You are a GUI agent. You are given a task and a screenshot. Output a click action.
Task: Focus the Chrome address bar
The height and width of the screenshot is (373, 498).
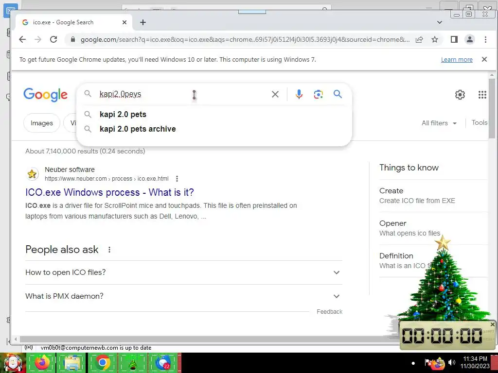pyautogui.click(x=245, y=39)
